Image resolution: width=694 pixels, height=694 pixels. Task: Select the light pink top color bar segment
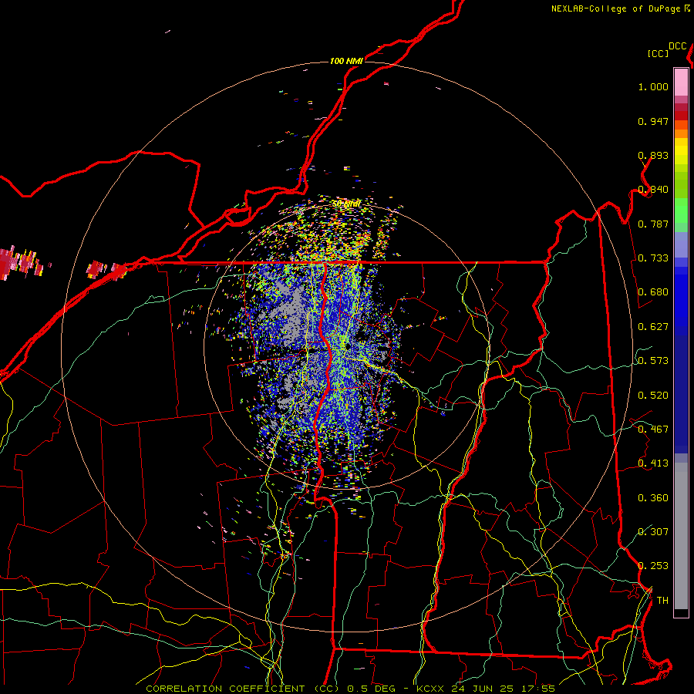(x=681, y=83)
